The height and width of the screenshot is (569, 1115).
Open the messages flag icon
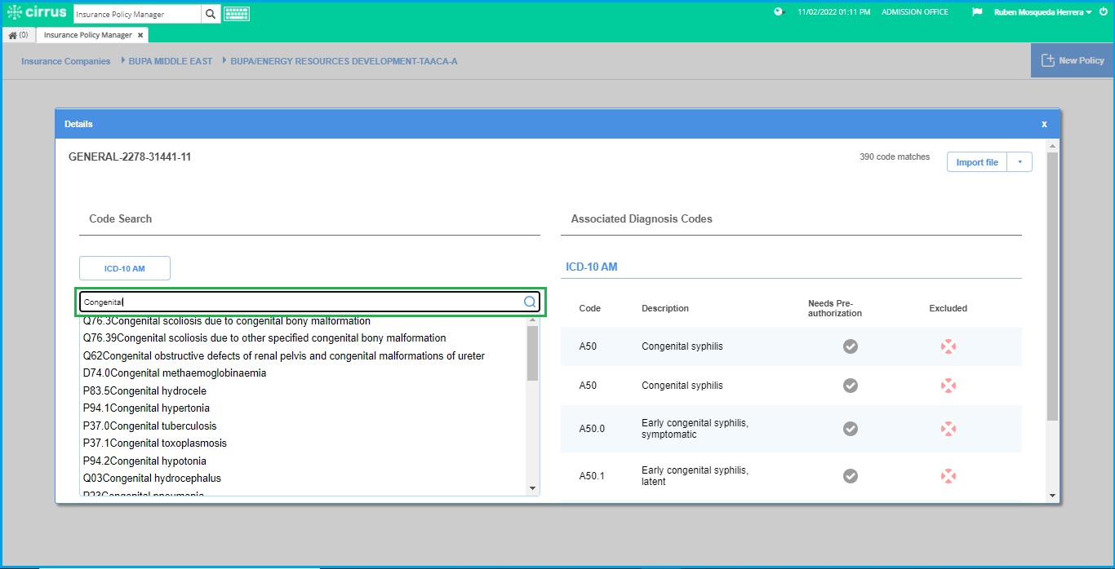click(x=976, y=12)
